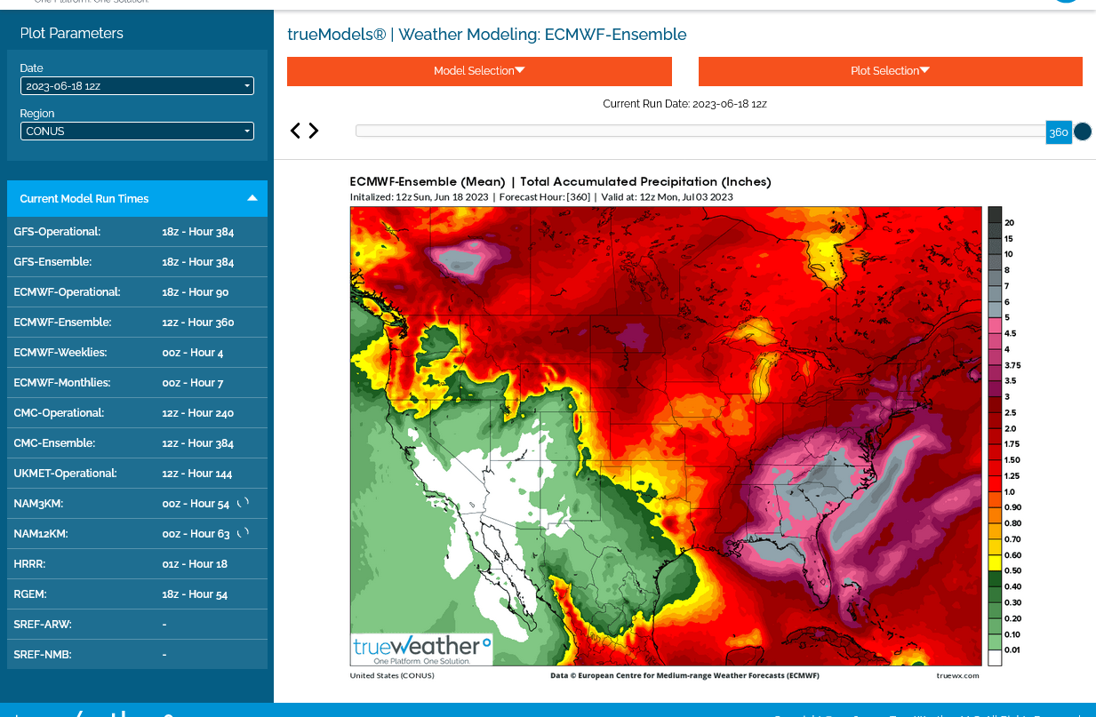Click the NAM3KM loading spinner icon
1096x717 pixels.
[x=244, y=503]
